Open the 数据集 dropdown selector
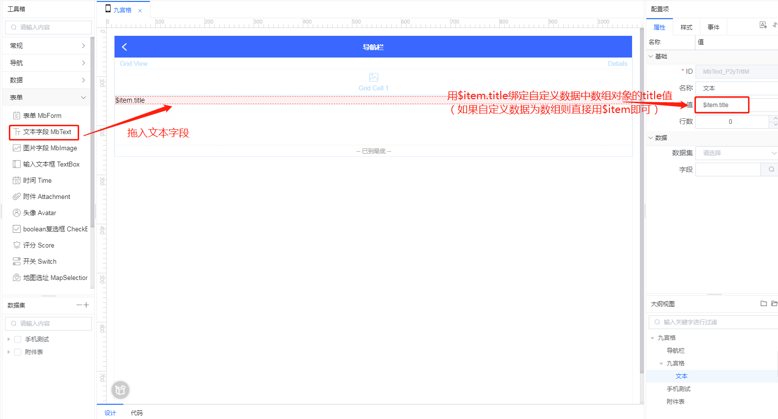 click(736, 153)
